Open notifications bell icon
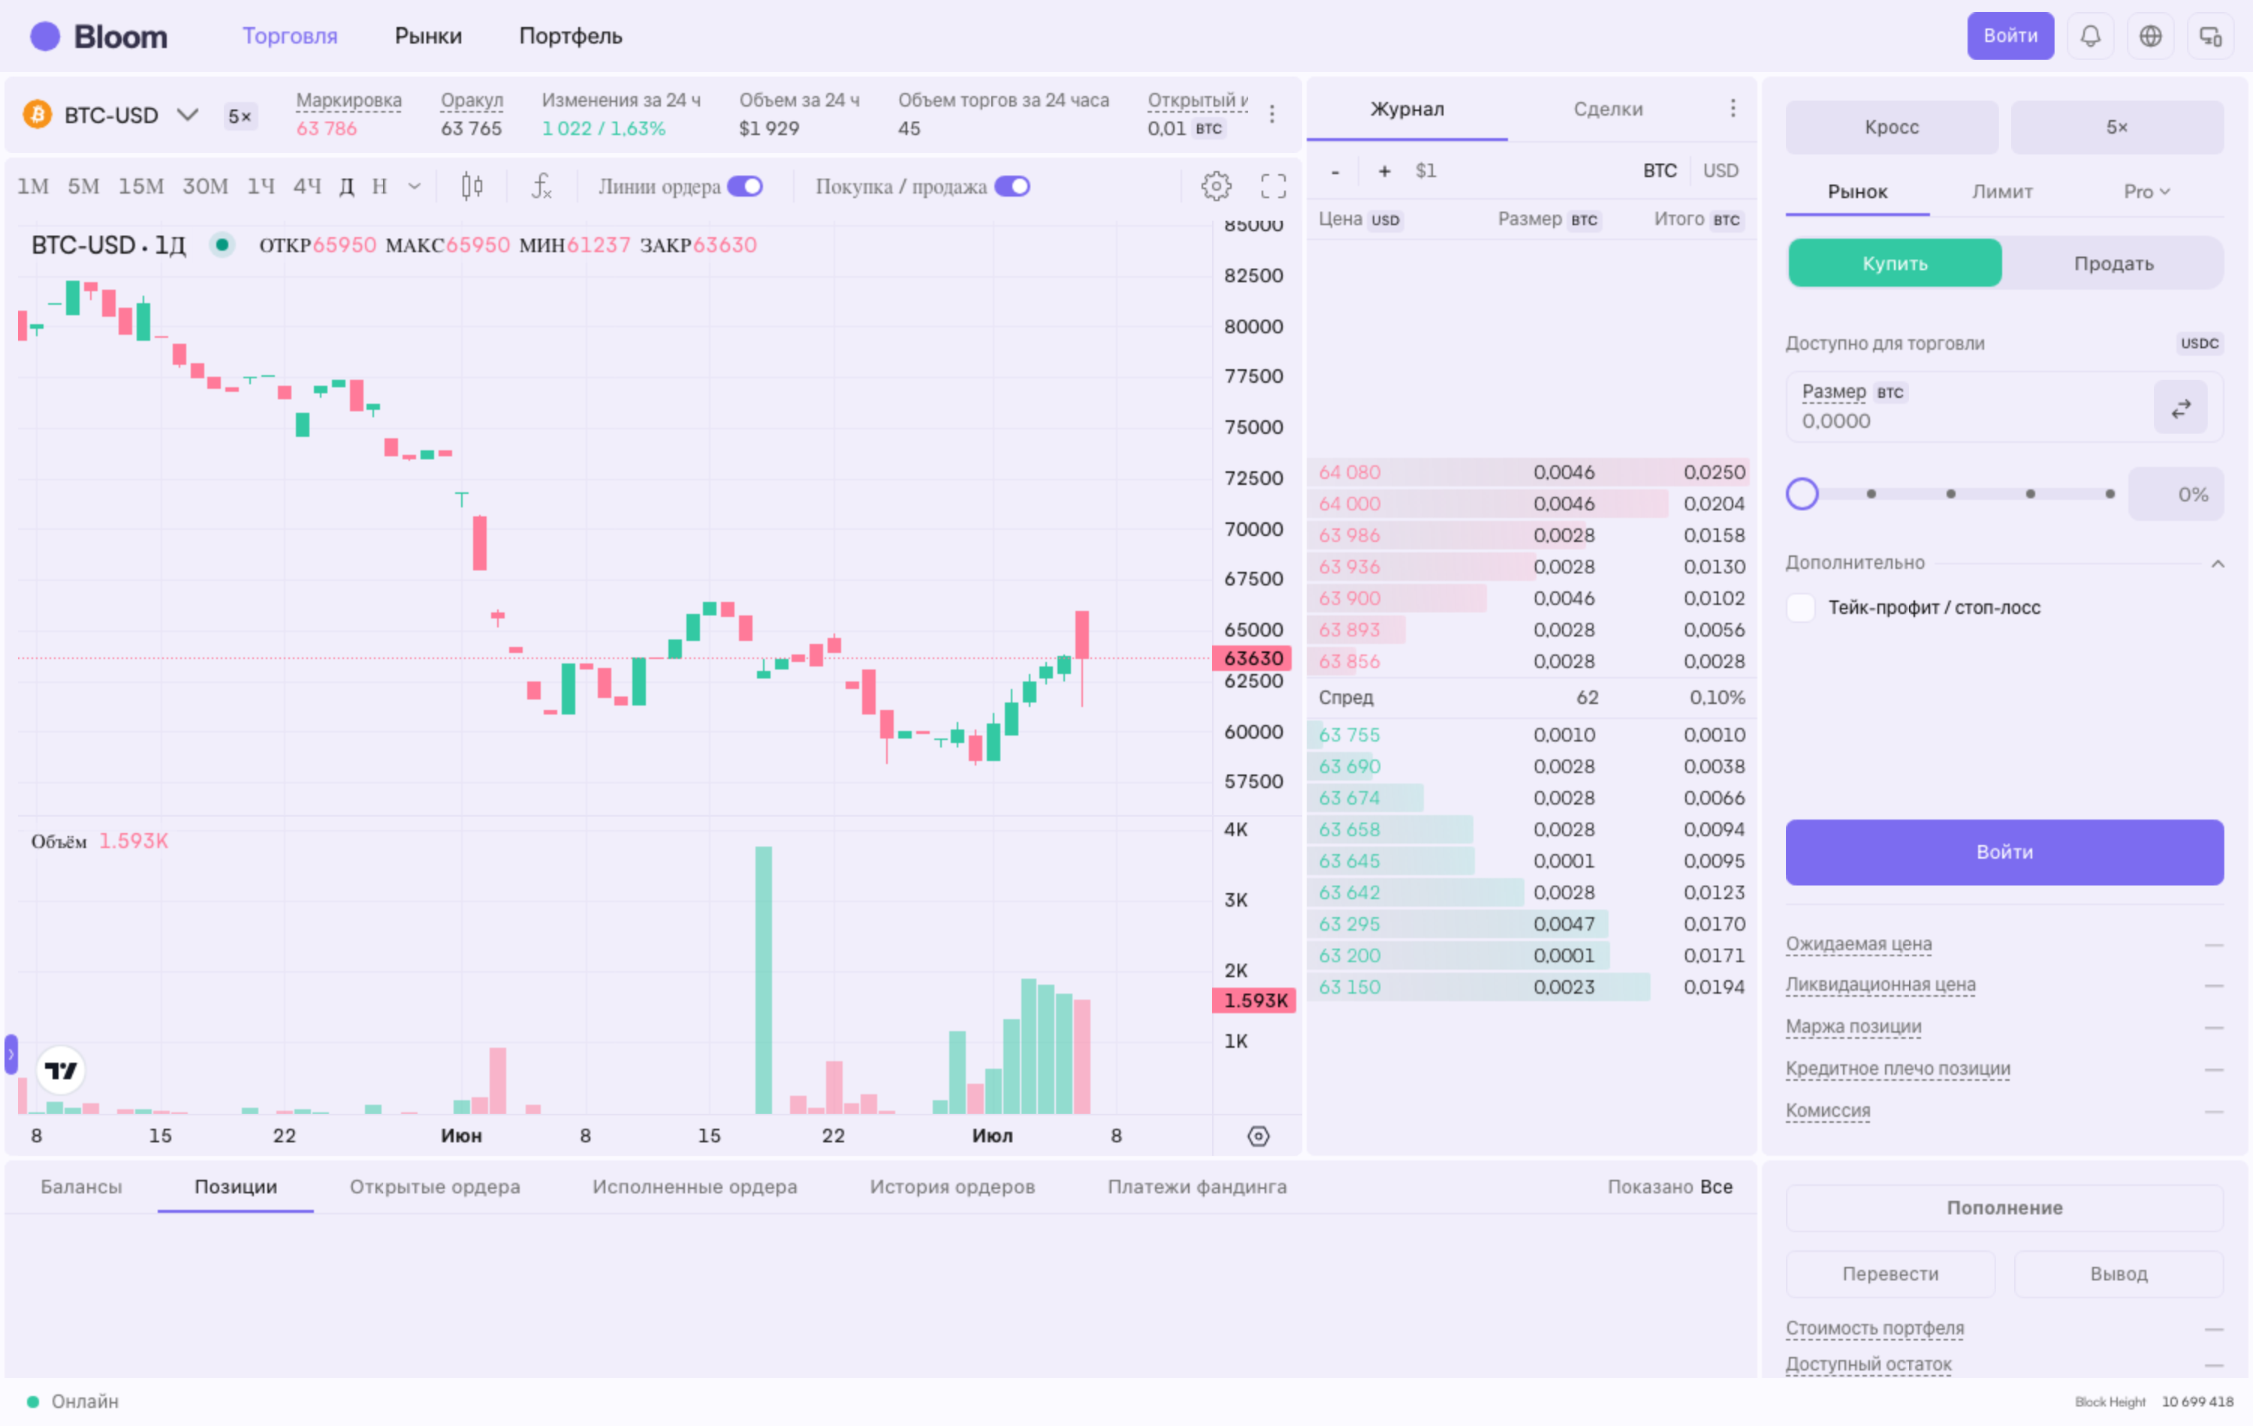2253x1426 pixels. [2090, 35]
